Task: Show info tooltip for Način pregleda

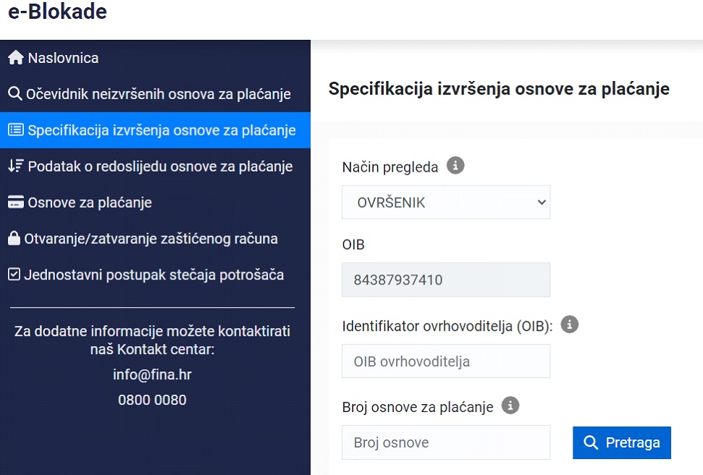Action: (x=455, y=166)
